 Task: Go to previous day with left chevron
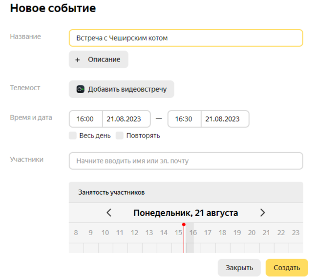[109, 213]
